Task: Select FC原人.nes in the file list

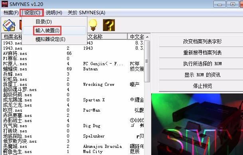Action: 15,64
